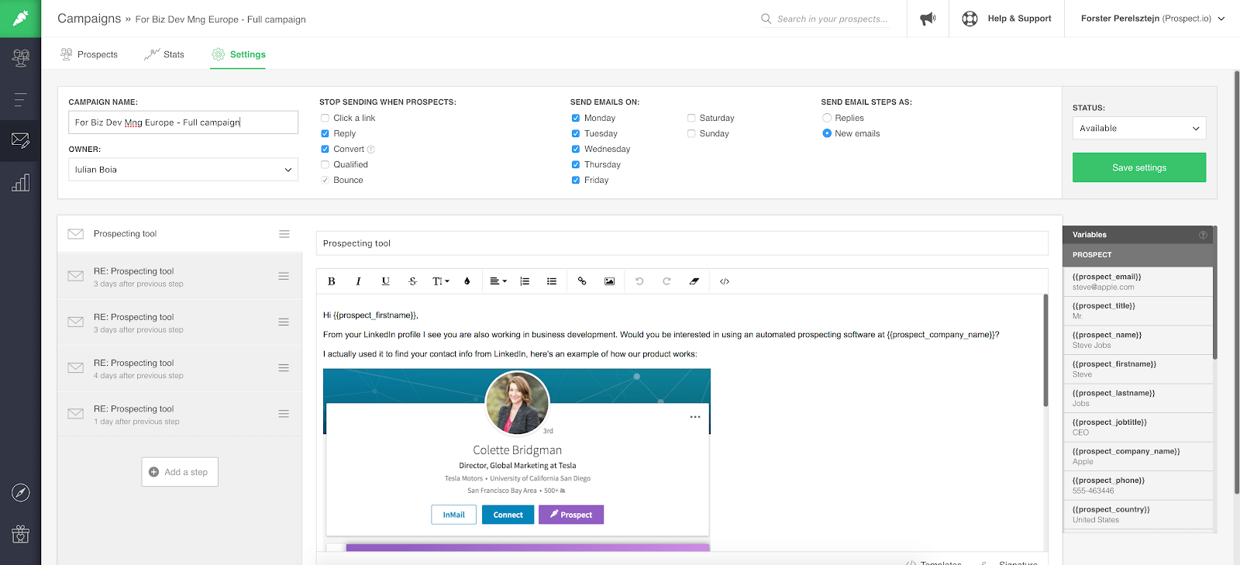Open the Status dropdown showing Available
The height and width of the screenshot is (565, 1240).
point(1138,129)
